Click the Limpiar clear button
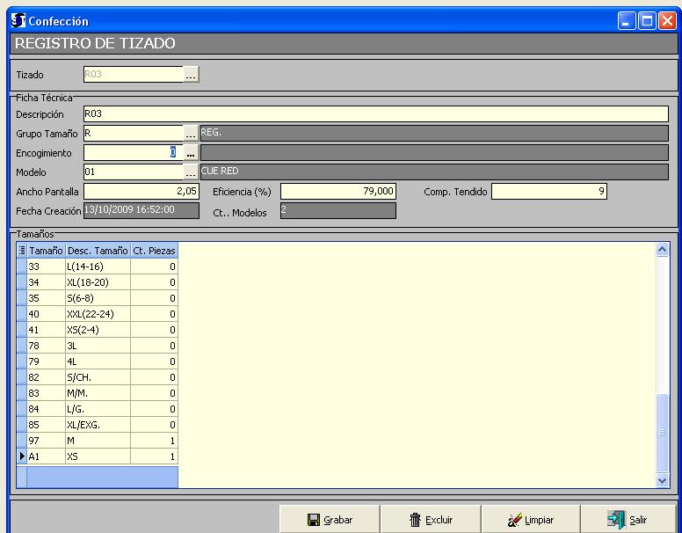Screen dimensions: 682x533 [x=531, y=520]
